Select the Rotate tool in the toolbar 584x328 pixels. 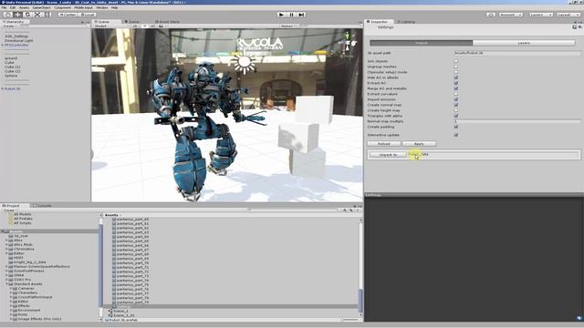click(27, 15)
